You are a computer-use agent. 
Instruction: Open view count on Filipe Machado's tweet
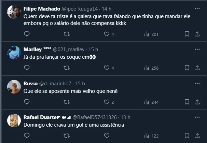click(x=151, y=34)
